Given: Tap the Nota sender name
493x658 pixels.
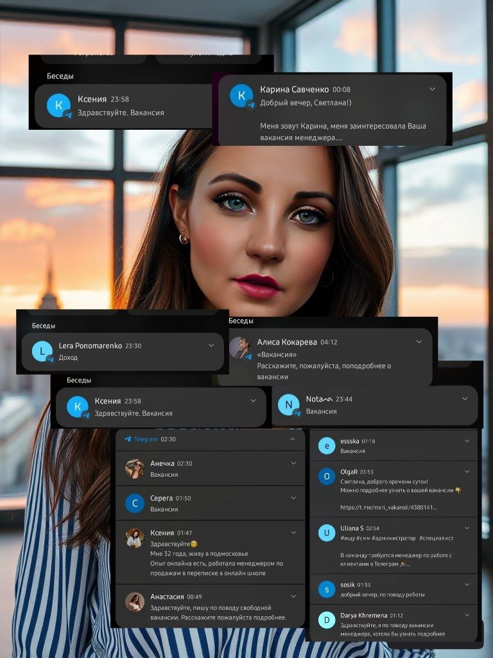Looking at the screenshot, I should [318, 398].
